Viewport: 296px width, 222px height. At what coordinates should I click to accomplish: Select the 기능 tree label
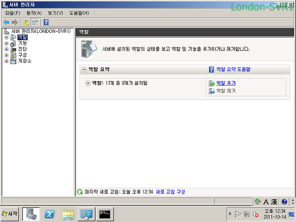click(x=23, y=43)
